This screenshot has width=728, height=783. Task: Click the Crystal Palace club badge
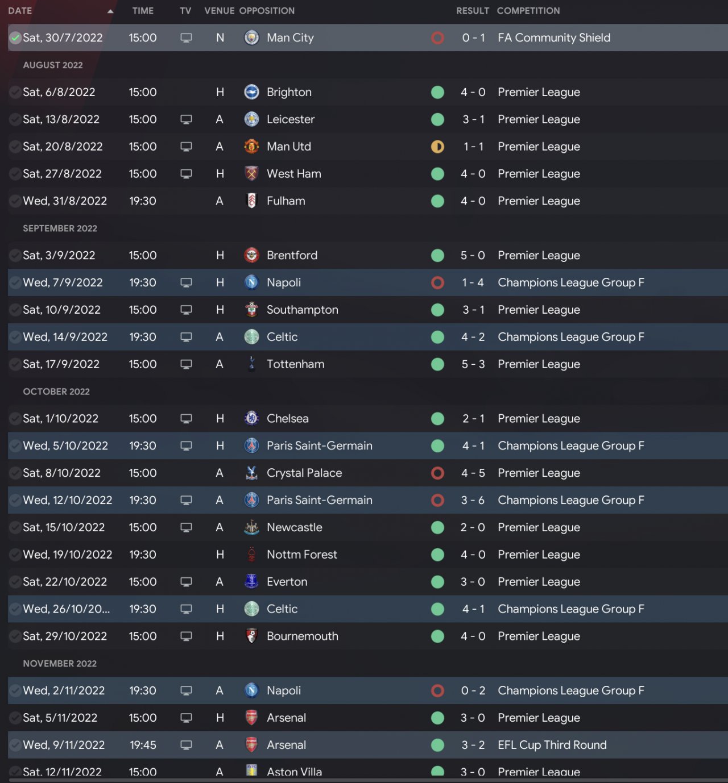coord(251,473)
